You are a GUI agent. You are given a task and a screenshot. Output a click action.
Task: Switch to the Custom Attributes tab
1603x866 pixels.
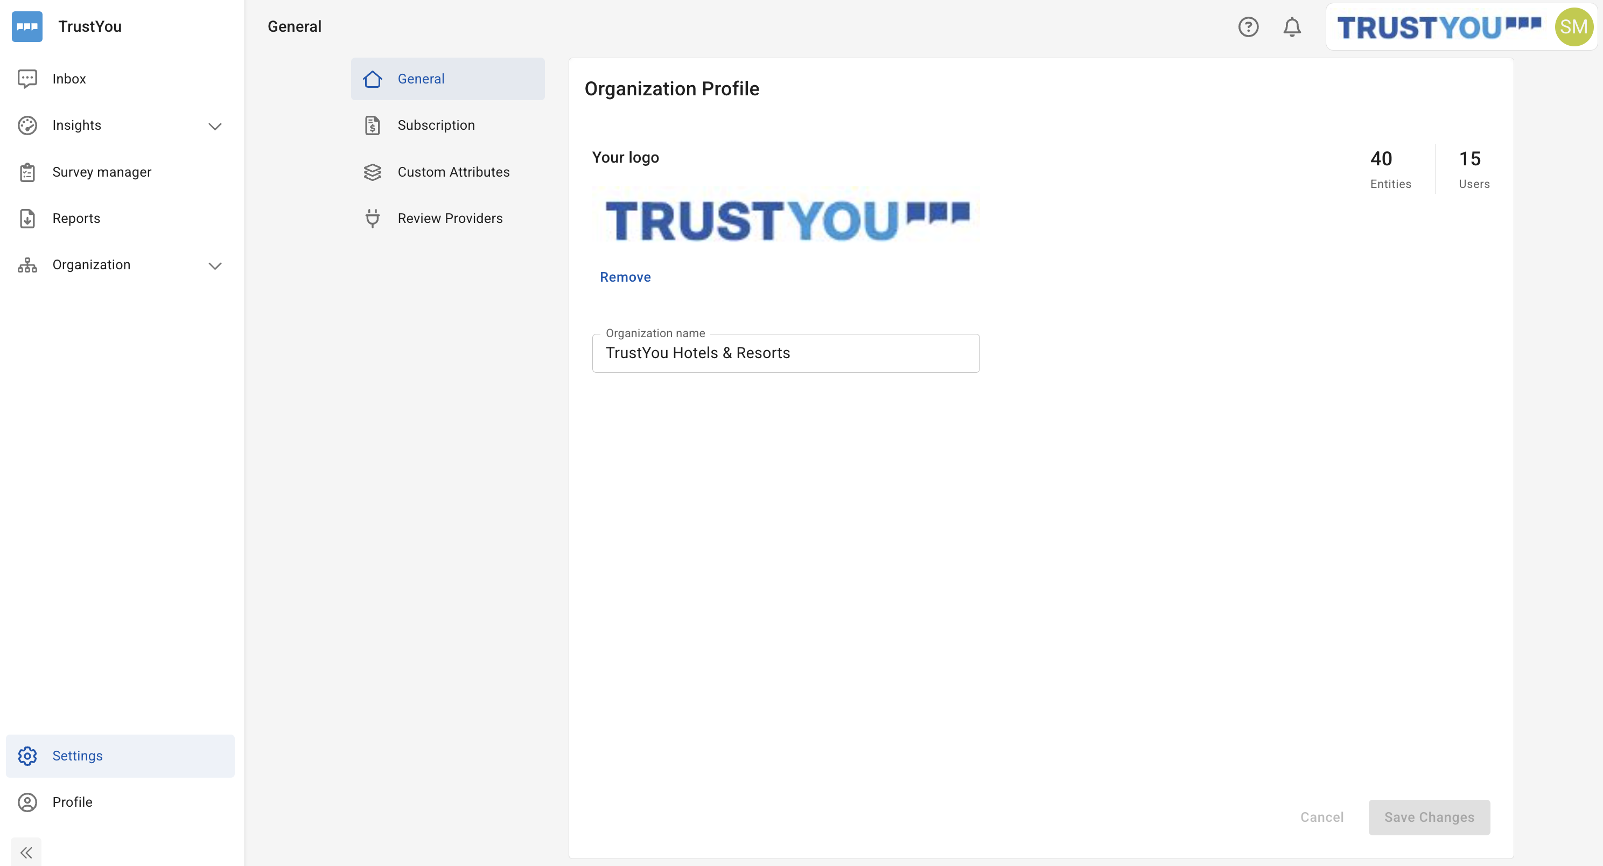point(447,172)
